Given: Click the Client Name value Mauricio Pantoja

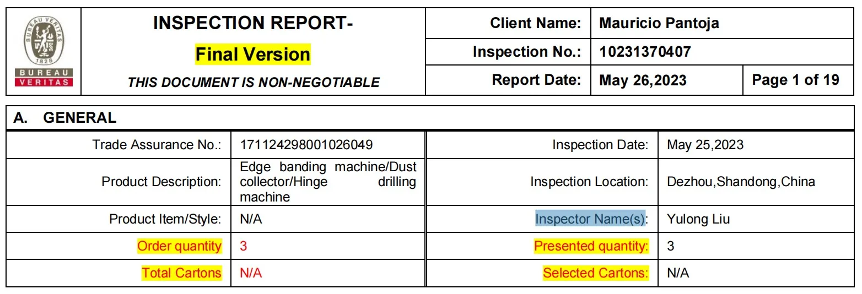Looking at the screenshot, I should click(x=659, y=23).
